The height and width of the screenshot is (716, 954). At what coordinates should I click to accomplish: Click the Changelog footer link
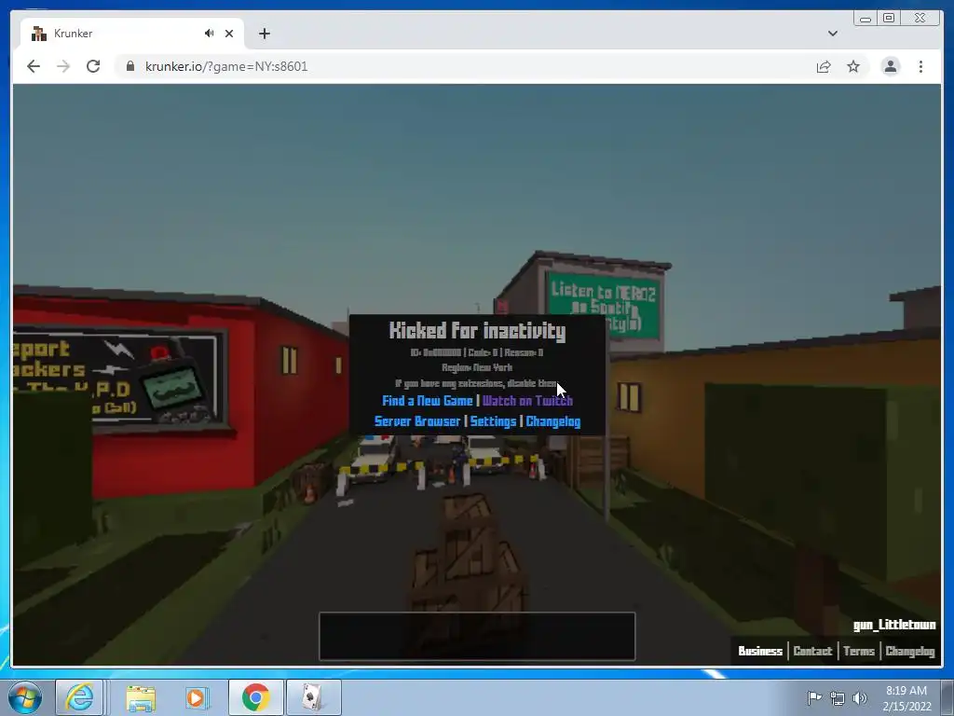tap(909, 651)
